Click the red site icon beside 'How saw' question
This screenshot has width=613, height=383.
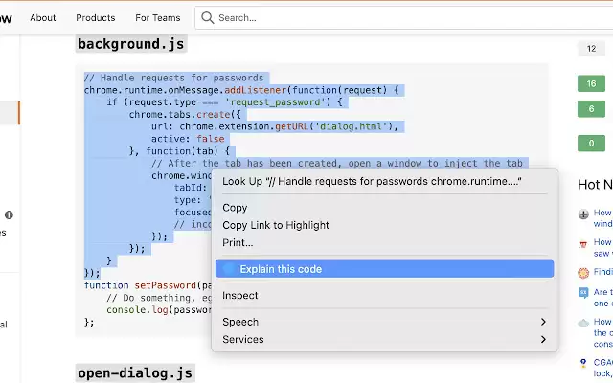point(583,245)
